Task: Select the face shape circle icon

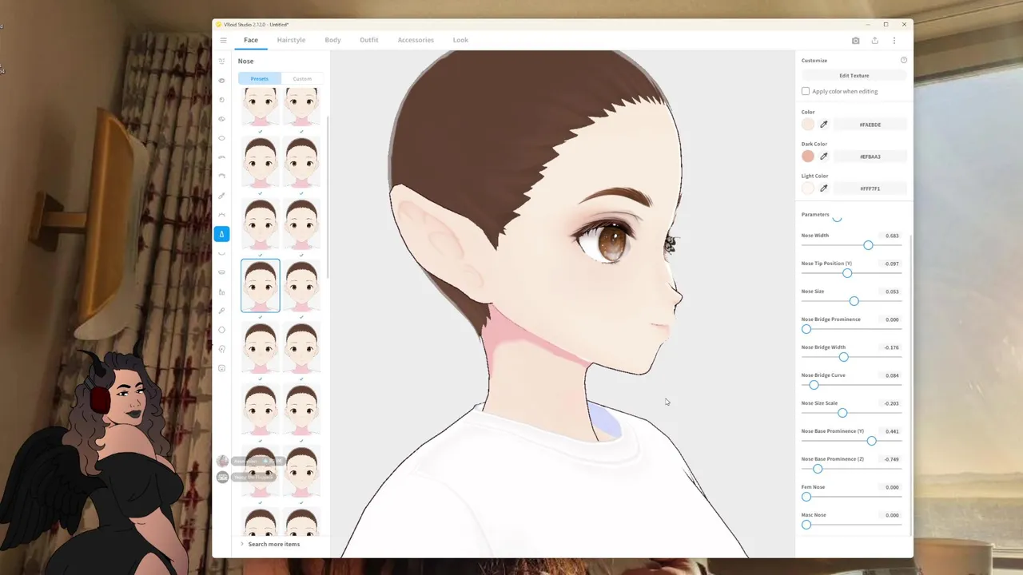Action: (222, 330)
